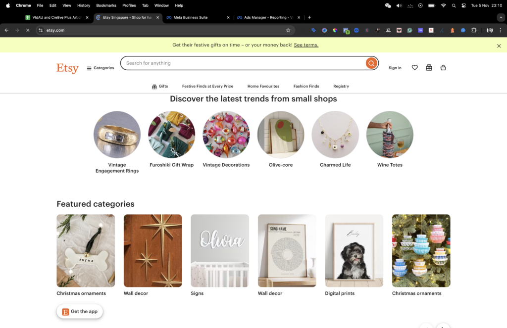Go back to previous page
507x328 pixels.
(6, 30)
